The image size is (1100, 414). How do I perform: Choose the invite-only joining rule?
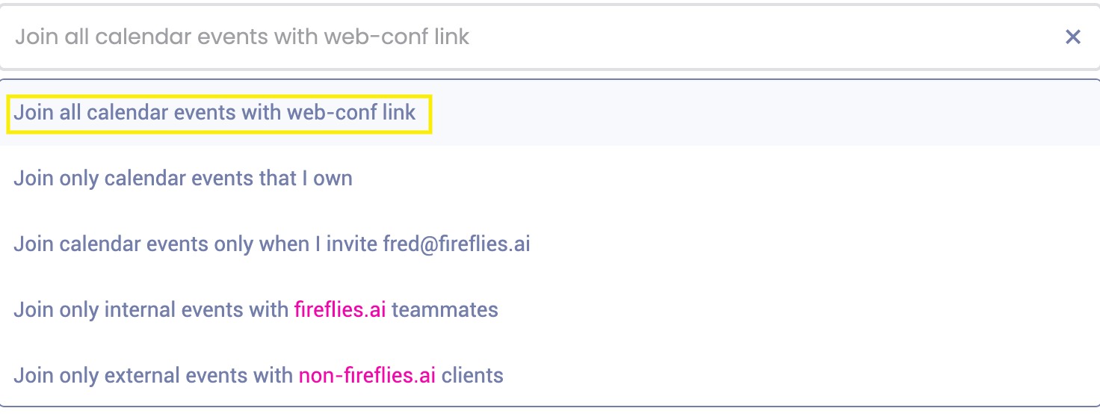point(550,244)
